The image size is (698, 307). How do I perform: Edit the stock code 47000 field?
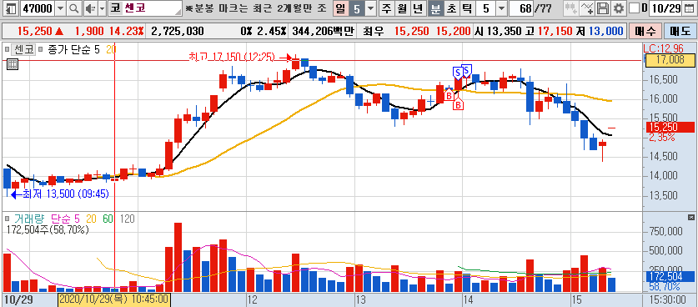point(37,8)
